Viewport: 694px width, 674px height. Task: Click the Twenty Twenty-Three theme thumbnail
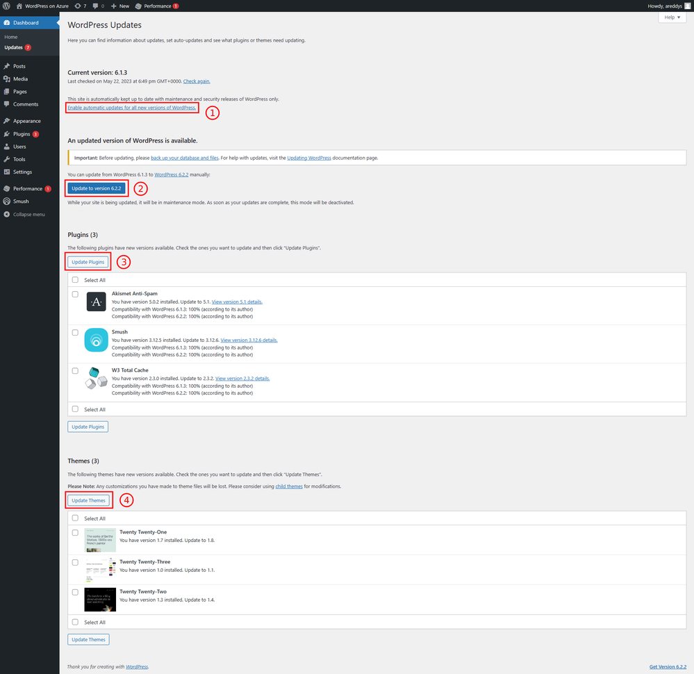pyautogui.click(x=100, y=570)
